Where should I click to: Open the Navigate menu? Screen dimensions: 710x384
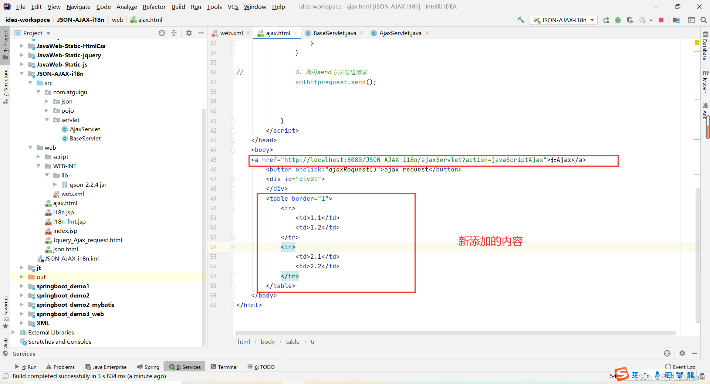[78, 7]
